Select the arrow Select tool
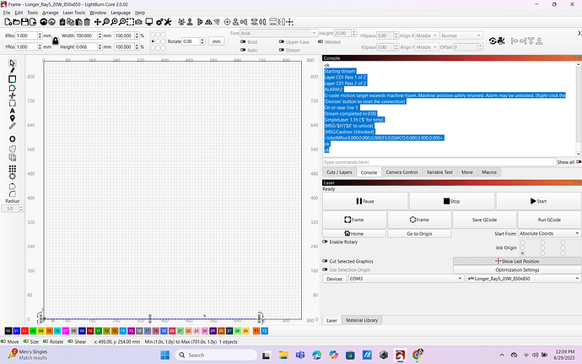Screen dimensions: 582x364 tap(13, 62)
